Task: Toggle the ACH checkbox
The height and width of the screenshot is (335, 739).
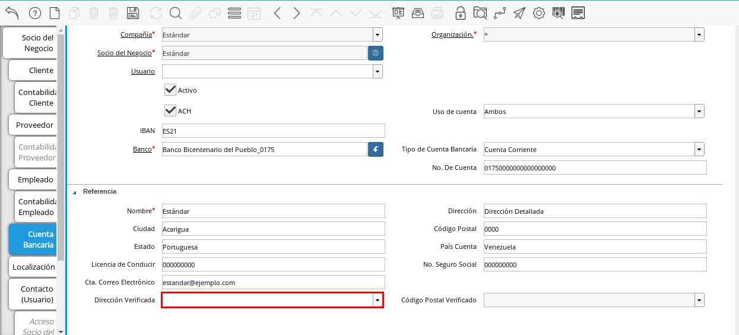Action: (171, 110)
